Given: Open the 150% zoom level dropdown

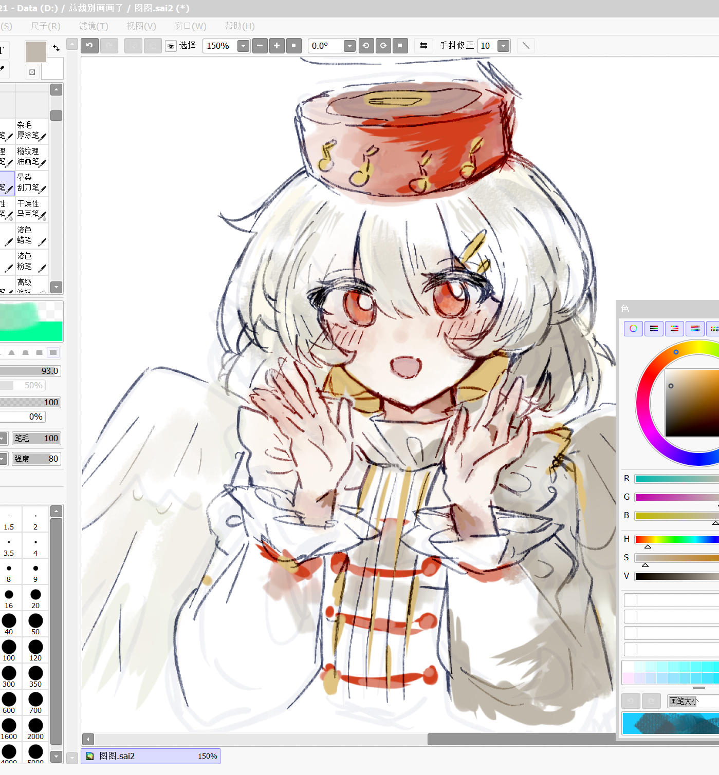Looking at the screenshot, I should (x=243, y=46).
